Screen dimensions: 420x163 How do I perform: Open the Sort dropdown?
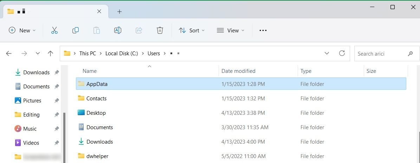pos(192,30)
